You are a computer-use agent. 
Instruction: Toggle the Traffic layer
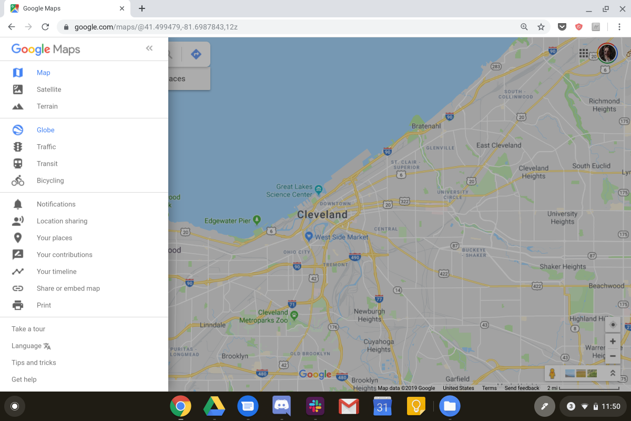point(46,147)
